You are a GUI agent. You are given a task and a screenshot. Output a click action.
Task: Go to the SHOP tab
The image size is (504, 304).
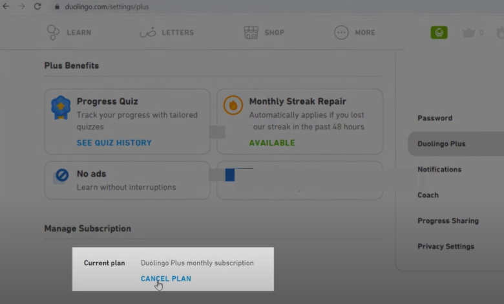[x=275, y=32]
